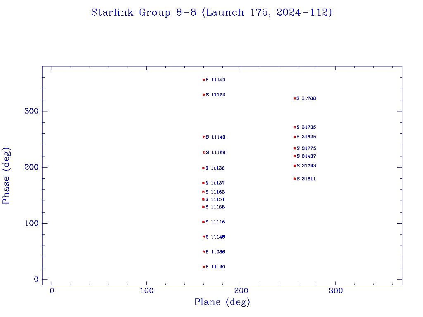Click the "S 11149" satellite label

215,80
